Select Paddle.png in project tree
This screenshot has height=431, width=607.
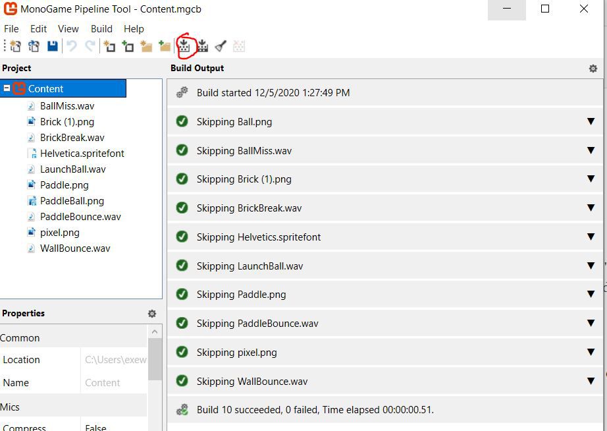point(65,185)
